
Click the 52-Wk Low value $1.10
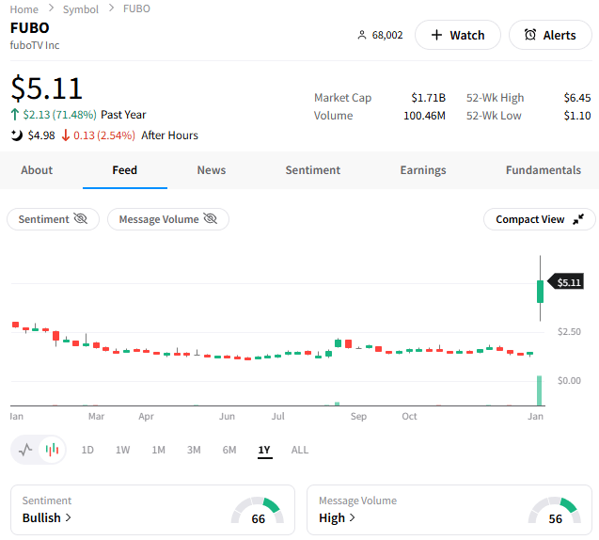(577, 116)
